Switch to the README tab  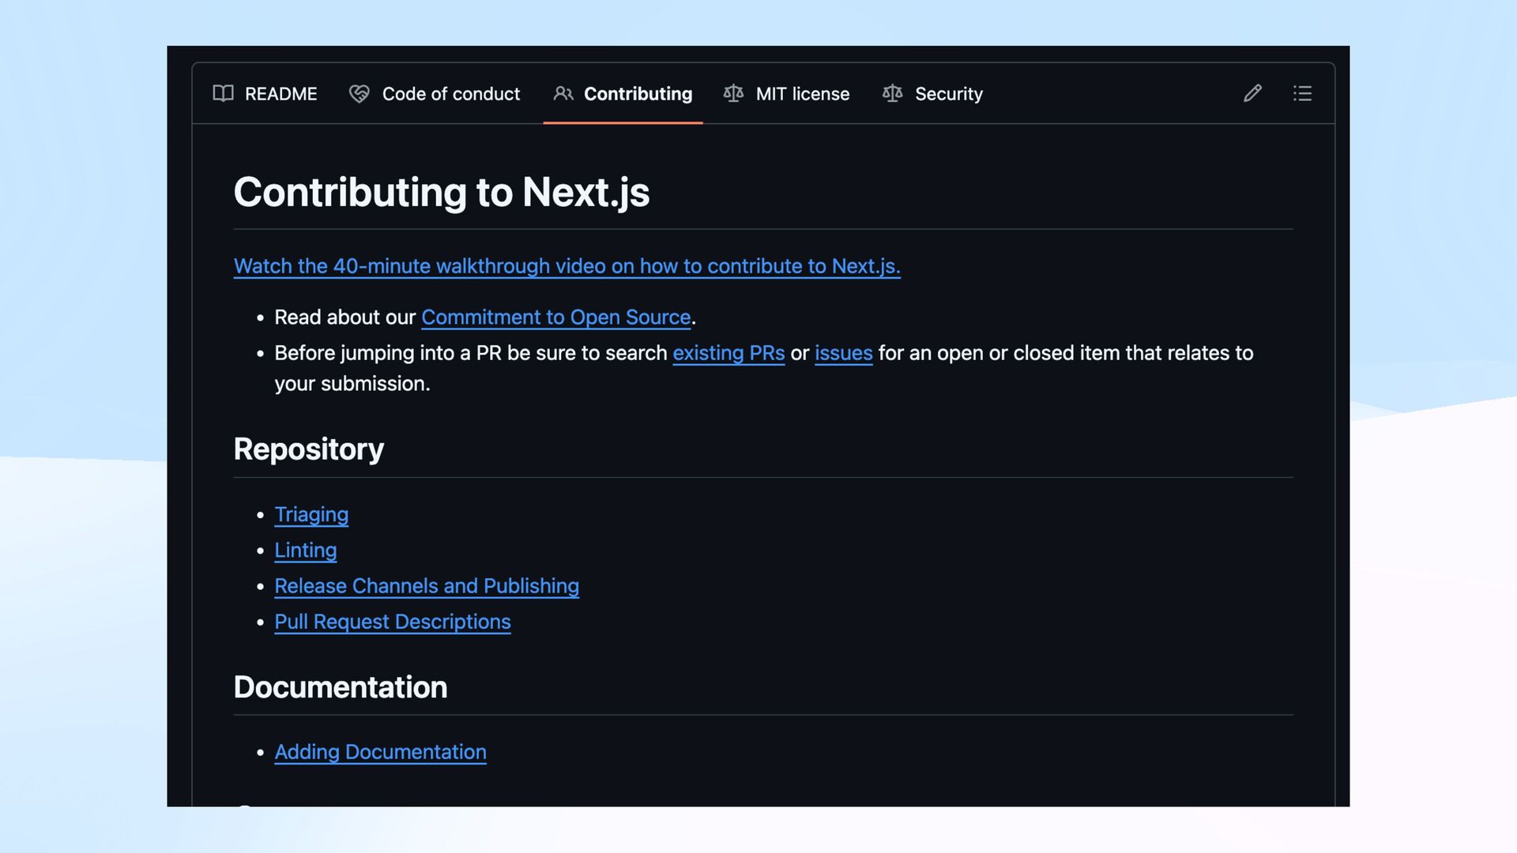point(280,94)
